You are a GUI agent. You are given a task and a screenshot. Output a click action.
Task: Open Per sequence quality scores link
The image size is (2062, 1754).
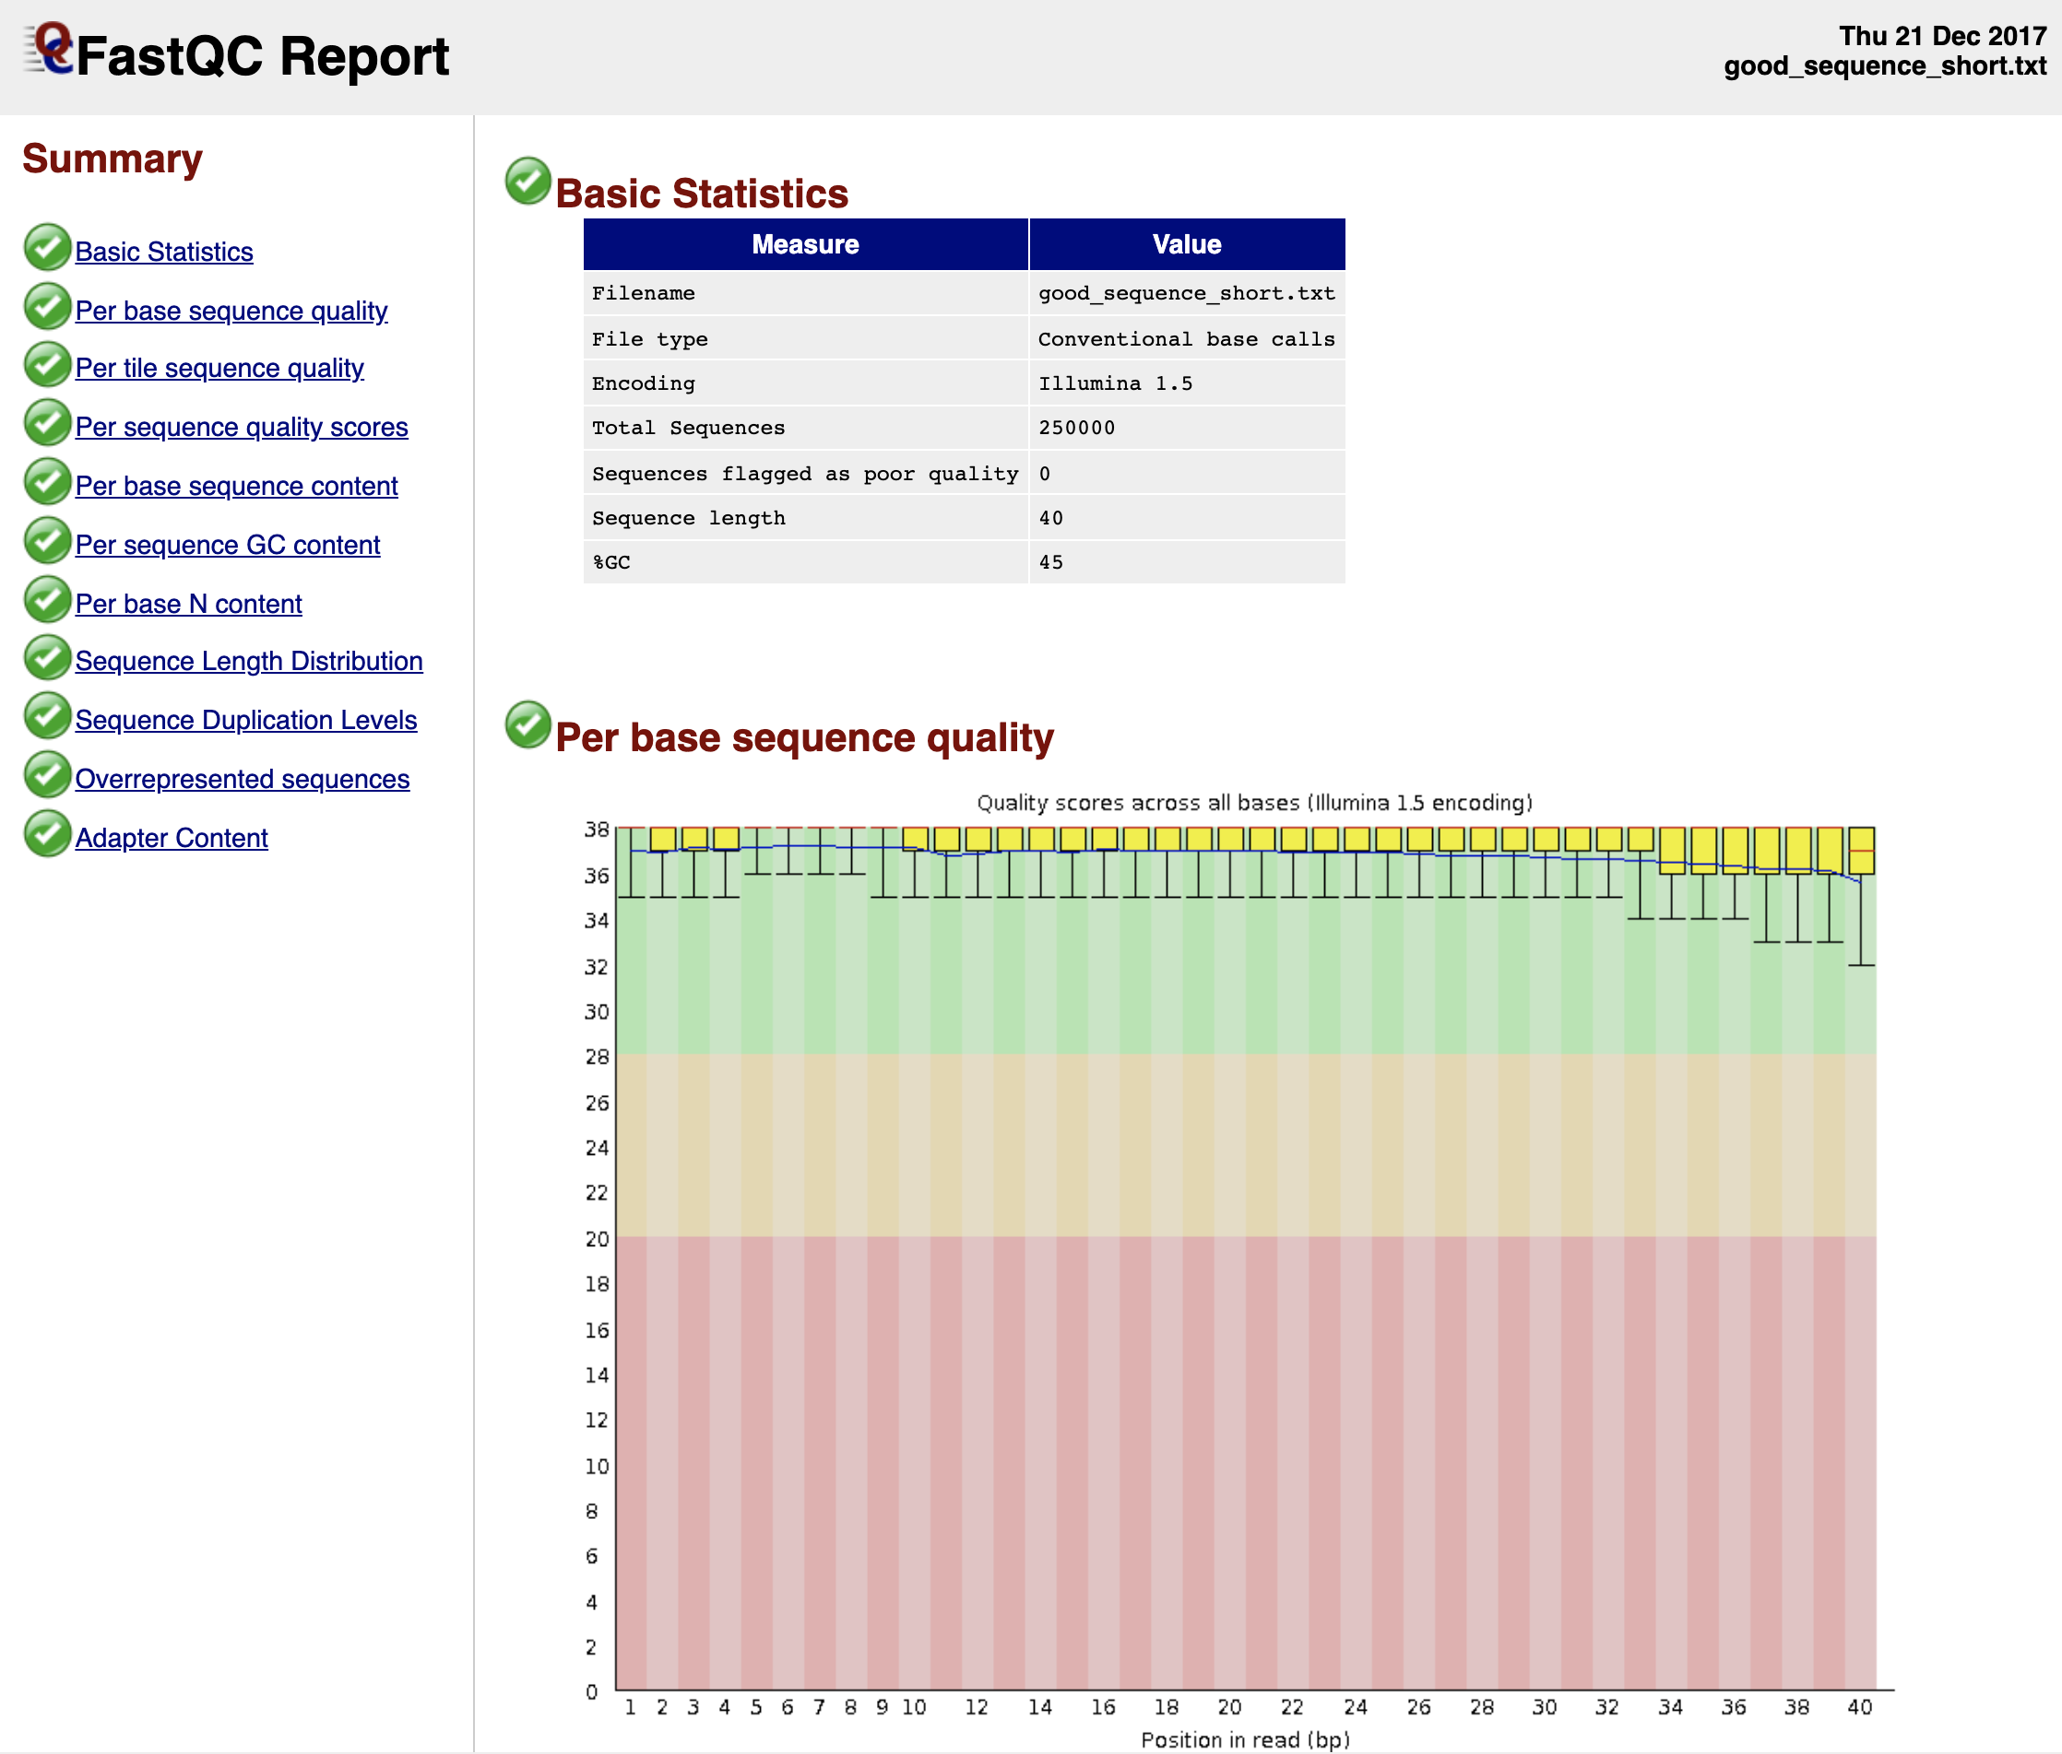click(242, 428)
